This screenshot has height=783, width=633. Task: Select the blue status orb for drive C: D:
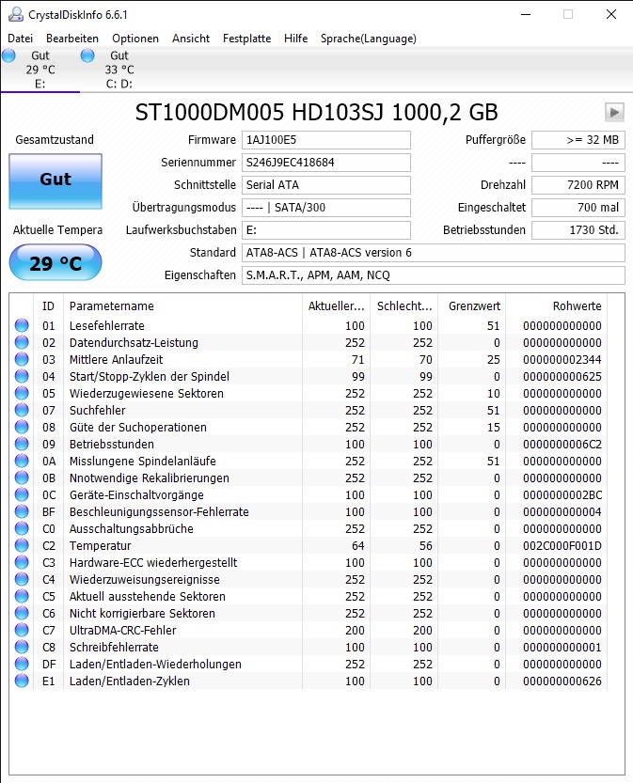[x=87, y=55]
